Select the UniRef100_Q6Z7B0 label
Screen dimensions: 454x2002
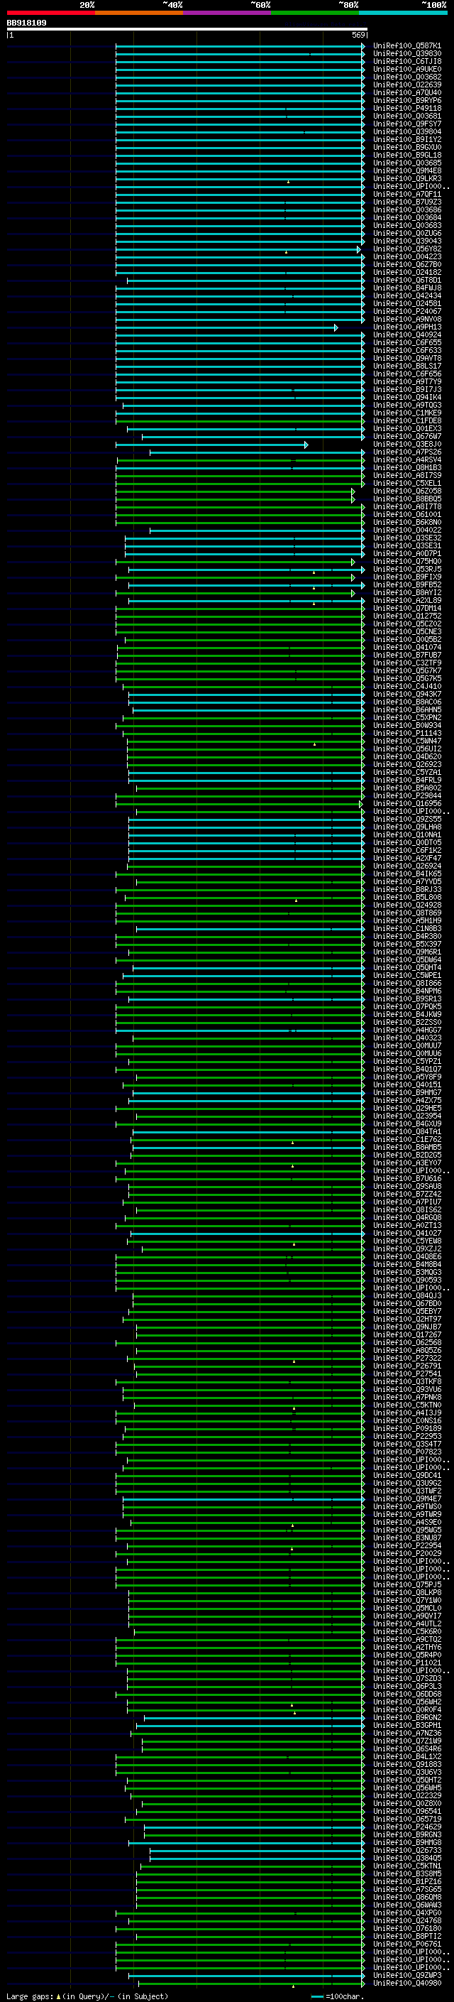pyautogui.click(x=407, y=264)
